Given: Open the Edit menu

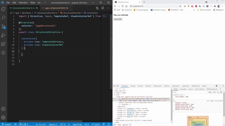Looking at the screenshot, I should pos(14,2).
